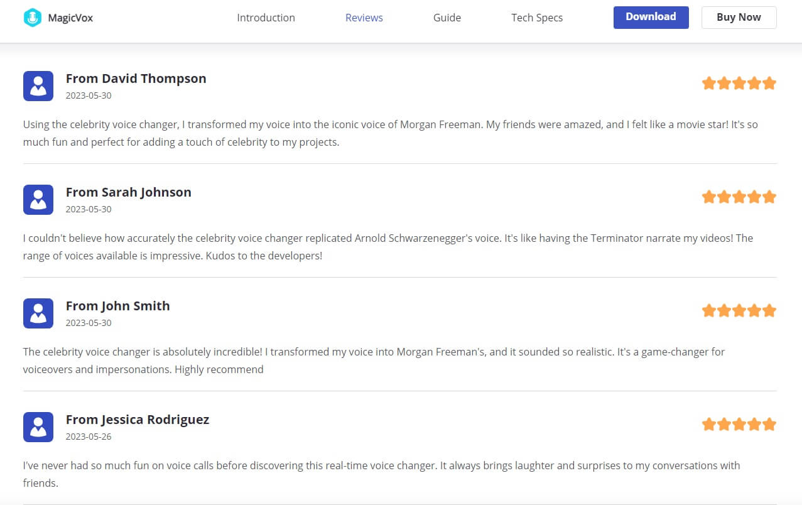Click John Smith's avatar icon
Screen dimensions: 802x505
(x=38, y=313)
